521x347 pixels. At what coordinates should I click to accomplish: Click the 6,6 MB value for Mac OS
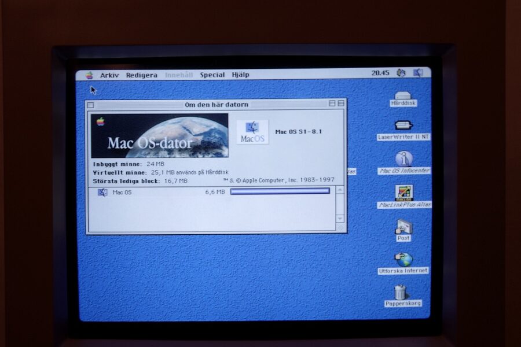point(215,192)
